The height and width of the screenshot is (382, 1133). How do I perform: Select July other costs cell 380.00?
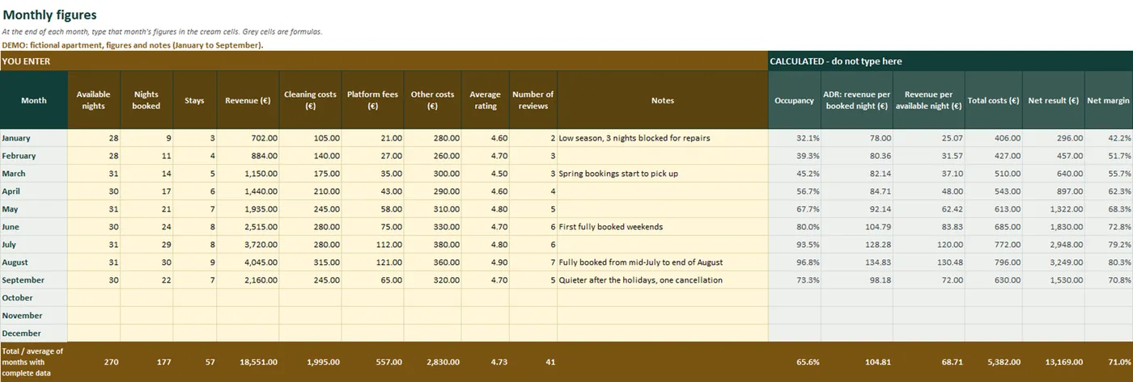[433, 245]
